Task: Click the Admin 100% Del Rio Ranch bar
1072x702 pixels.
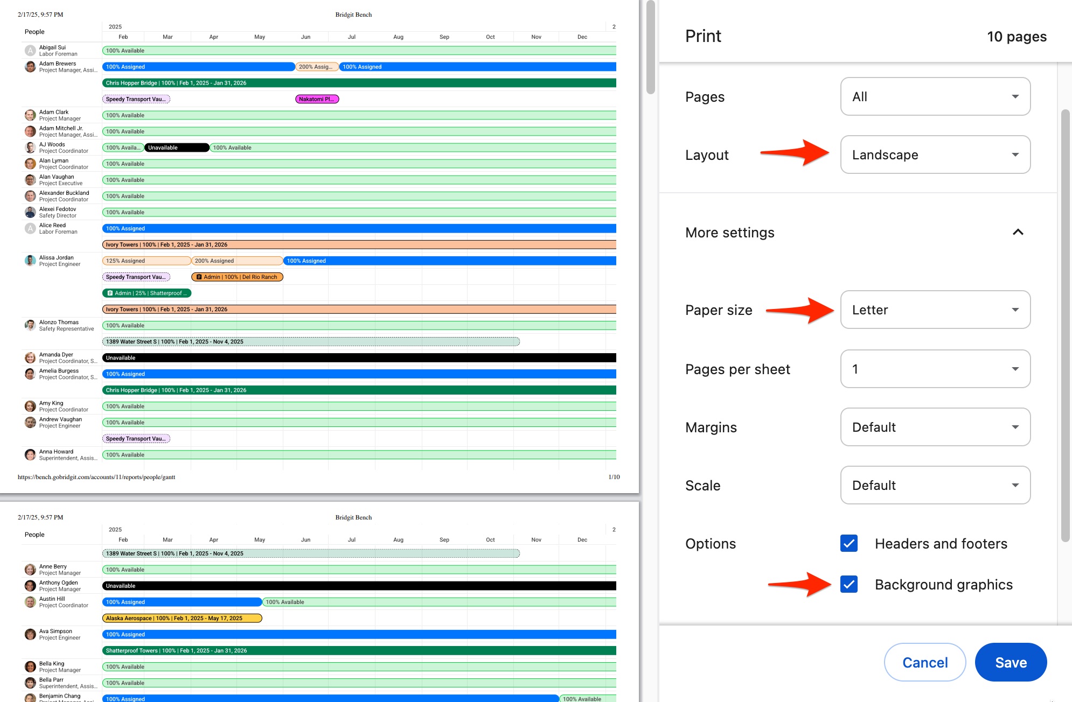Action: [x=237, y=277]
